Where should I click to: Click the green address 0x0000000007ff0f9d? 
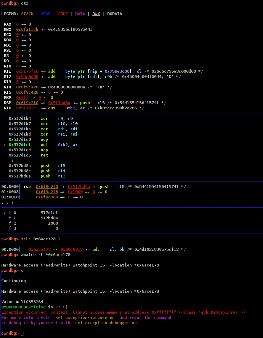pyautogui.click(x=23, y=307)
